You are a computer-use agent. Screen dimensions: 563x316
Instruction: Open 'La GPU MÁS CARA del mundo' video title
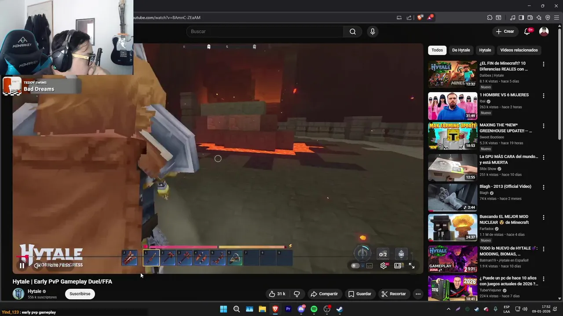[508, 159]
